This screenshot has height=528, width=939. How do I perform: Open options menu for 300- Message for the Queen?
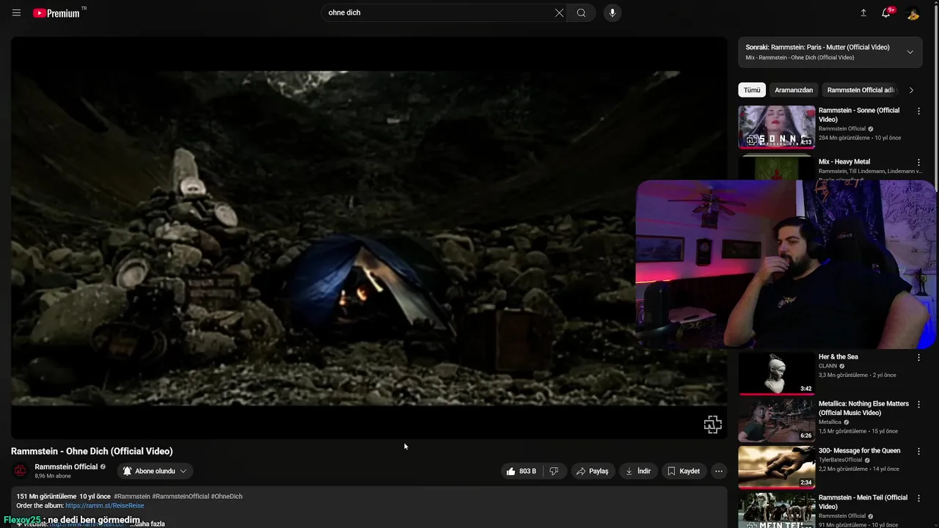point(918,451)
